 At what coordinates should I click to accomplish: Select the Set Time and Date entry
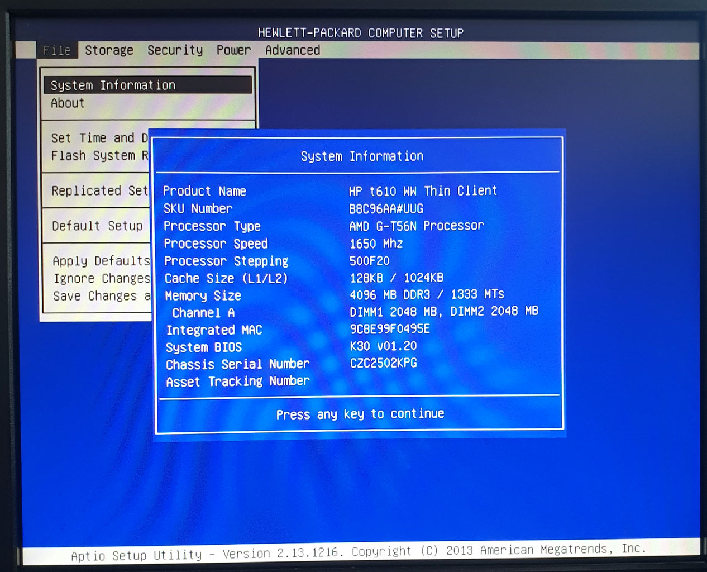pyautogui.click(x=98, y=138)
